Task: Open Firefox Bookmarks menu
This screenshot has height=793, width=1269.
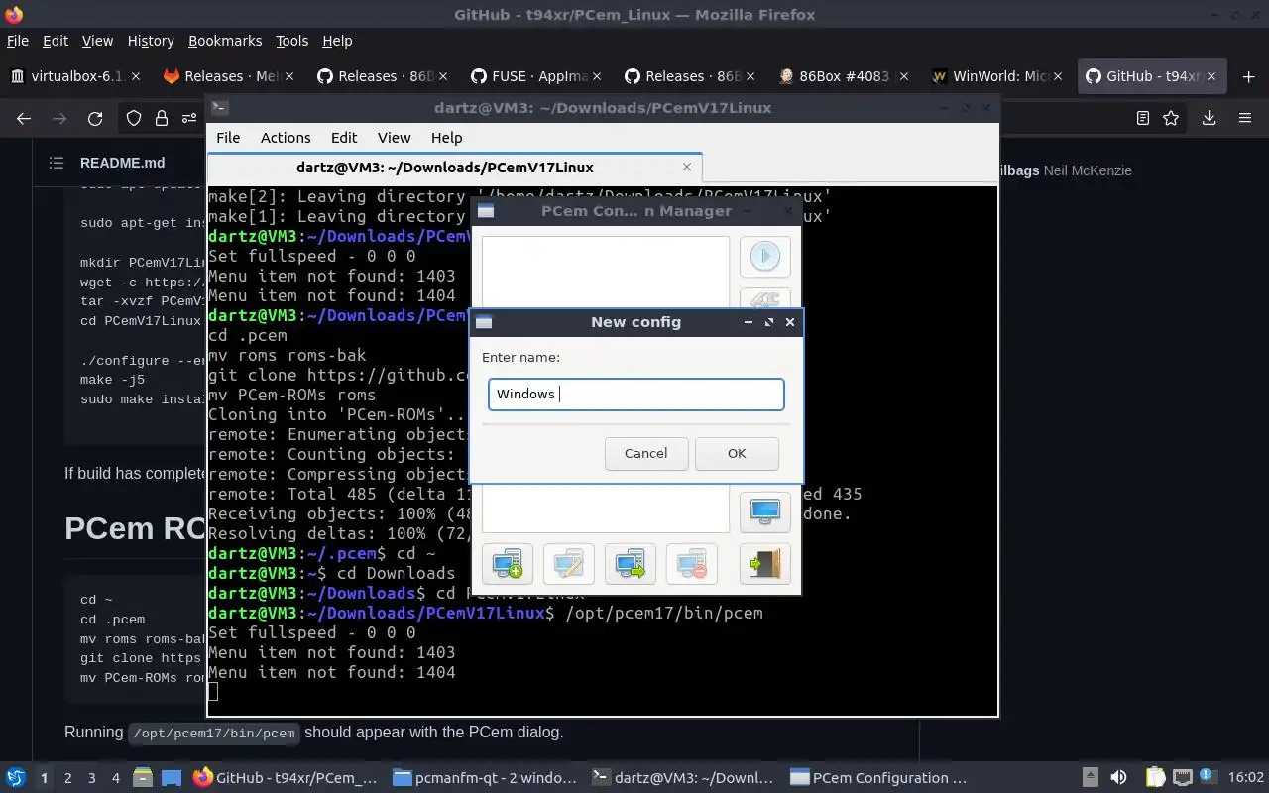Action: [x=225, y=41]
